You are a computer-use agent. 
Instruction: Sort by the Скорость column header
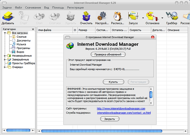point(140,30)
